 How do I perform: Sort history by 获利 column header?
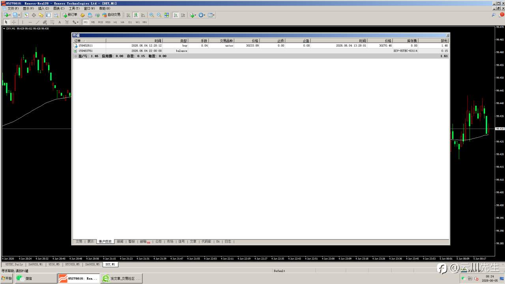click(433, 41)
